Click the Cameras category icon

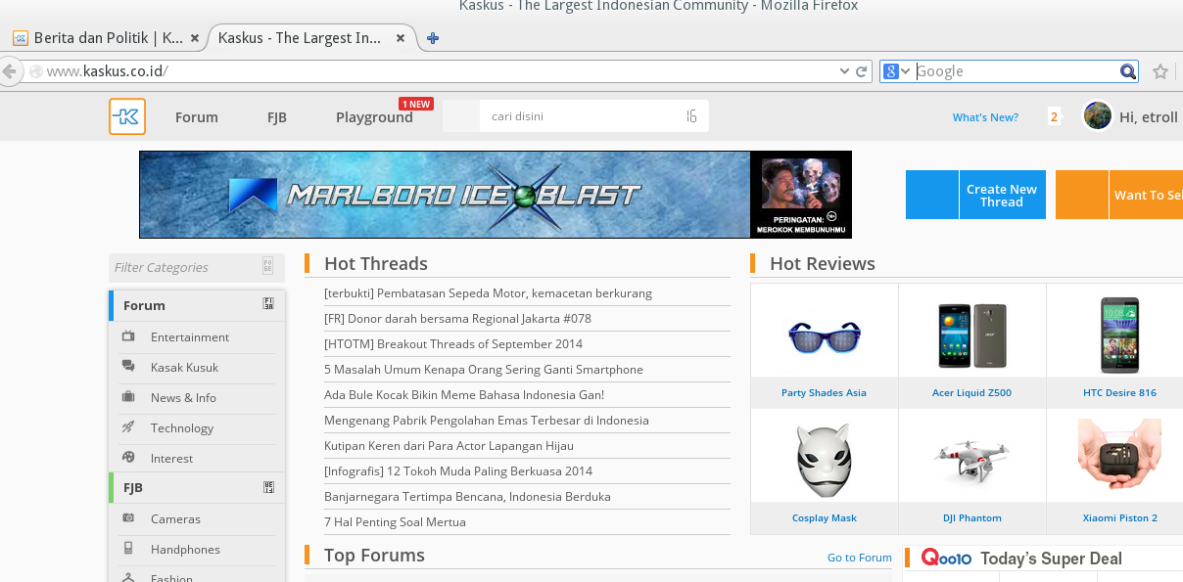point(128,518)
